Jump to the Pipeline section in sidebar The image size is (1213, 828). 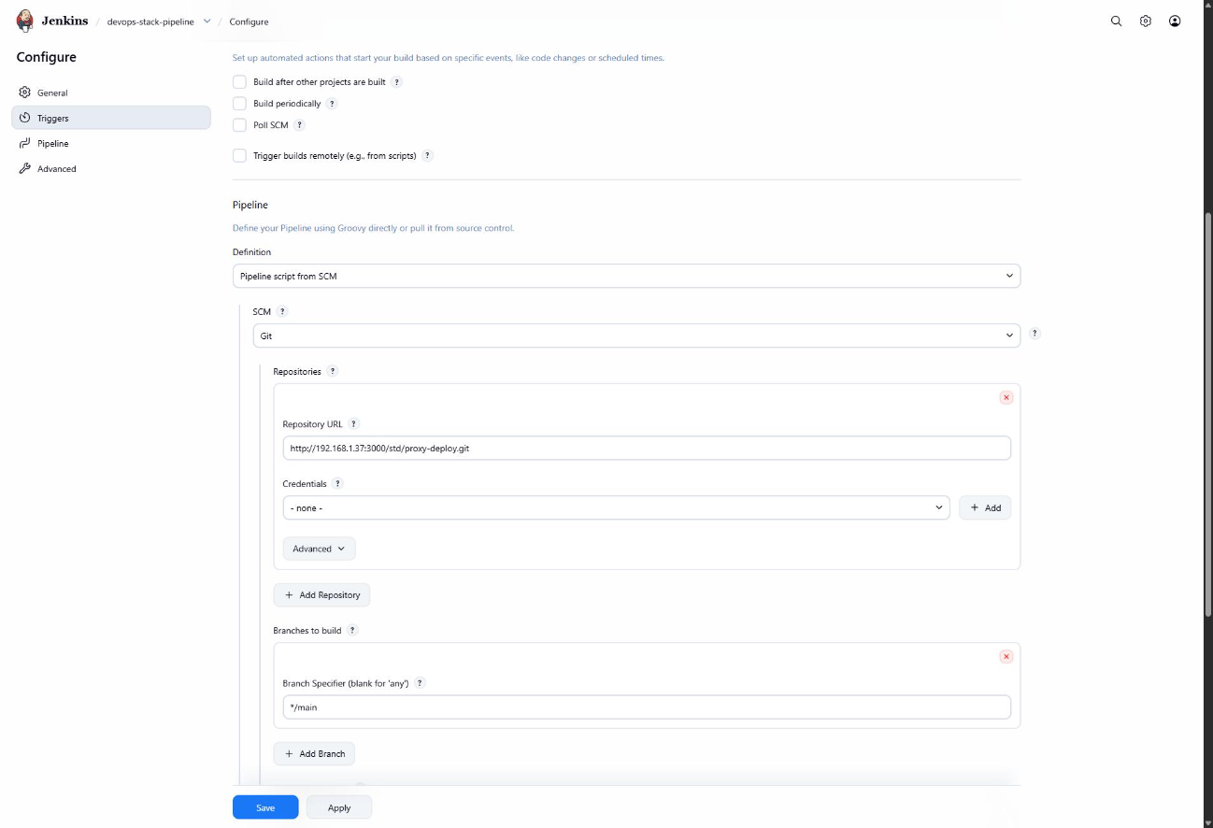pyautogui.click(x=111, y=143)
